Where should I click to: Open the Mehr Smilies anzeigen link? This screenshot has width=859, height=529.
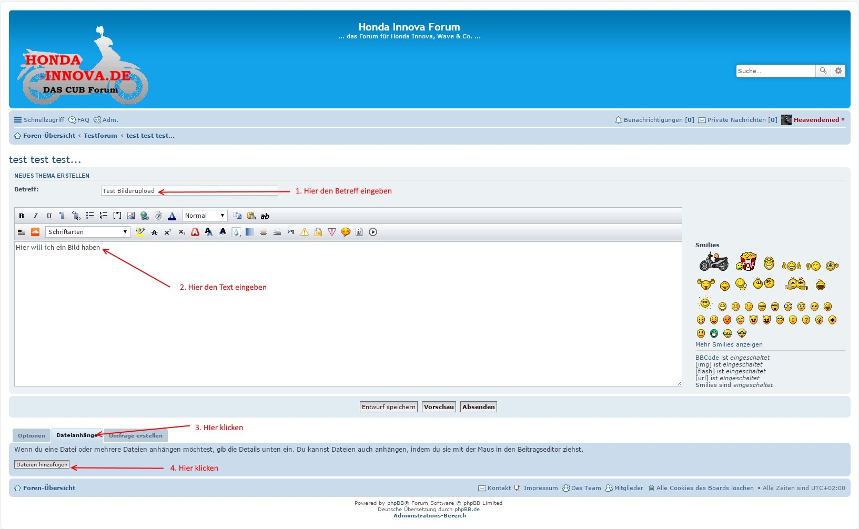729,345
